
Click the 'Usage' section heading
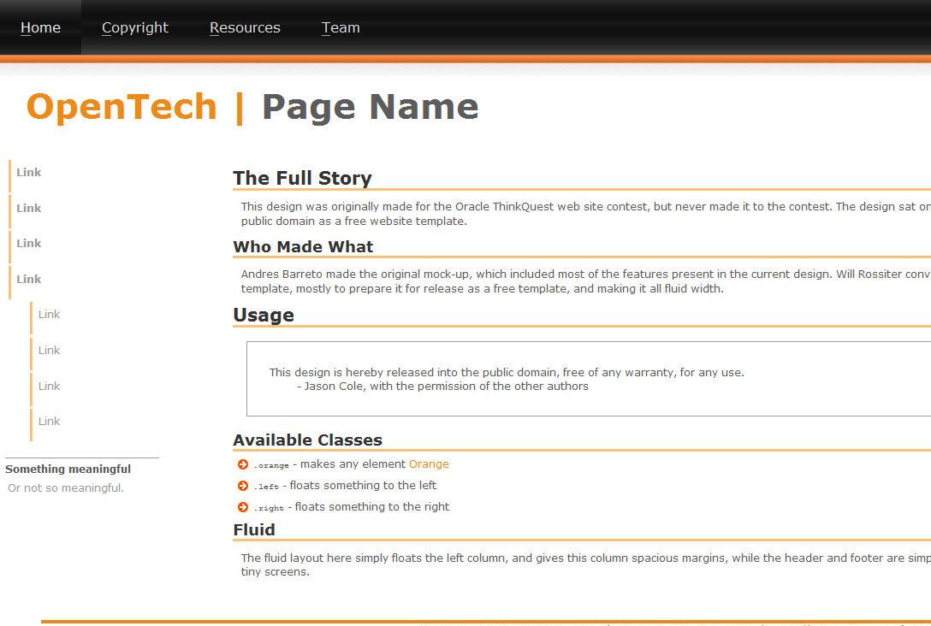click(x=264, y=315)
